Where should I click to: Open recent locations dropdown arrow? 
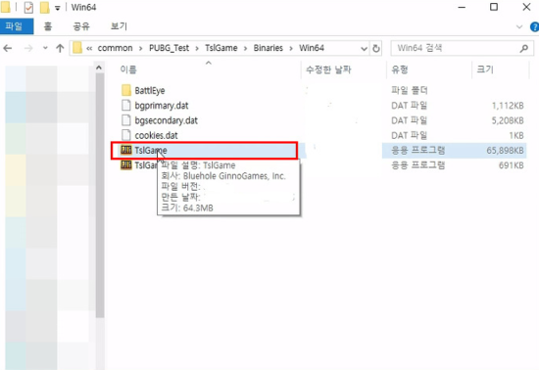pyautogui.click(x=45, y=48)
